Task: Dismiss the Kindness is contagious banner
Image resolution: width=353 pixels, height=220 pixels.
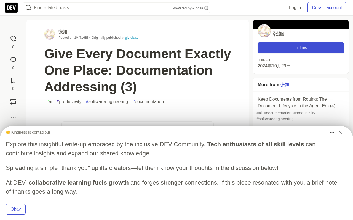Action: [340, 132]
